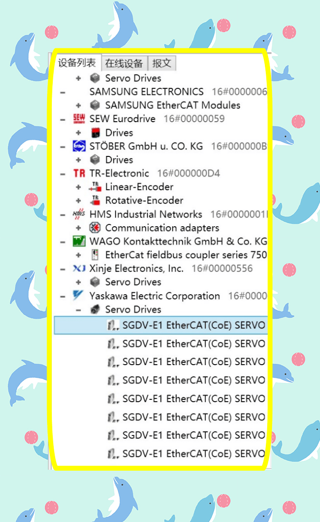This screenshot has width=320, height=522.
Task: Click the STÖBER vendor logo icon
Action: (x=79, y=146)
